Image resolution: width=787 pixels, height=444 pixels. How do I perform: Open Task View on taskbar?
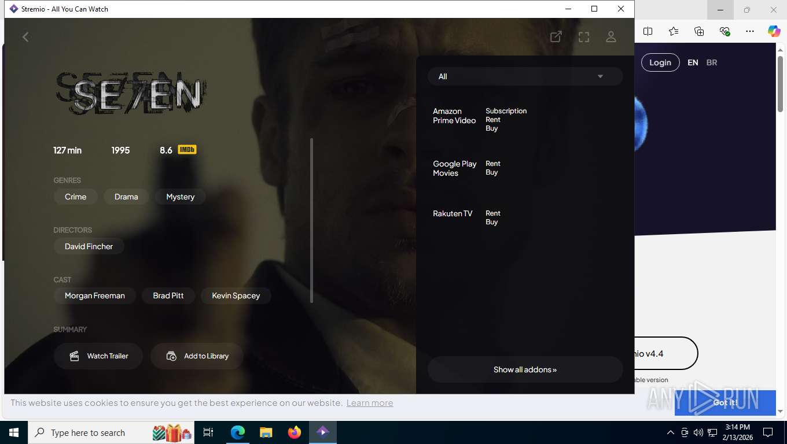pos(208,432)
